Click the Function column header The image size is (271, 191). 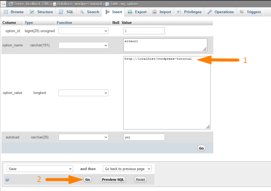64,23
